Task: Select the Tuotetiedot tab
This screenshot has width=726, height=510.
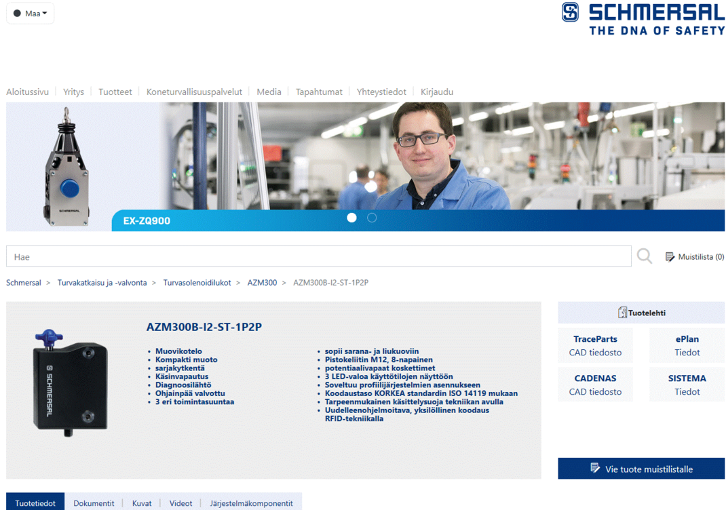Action: coord(35,503)
